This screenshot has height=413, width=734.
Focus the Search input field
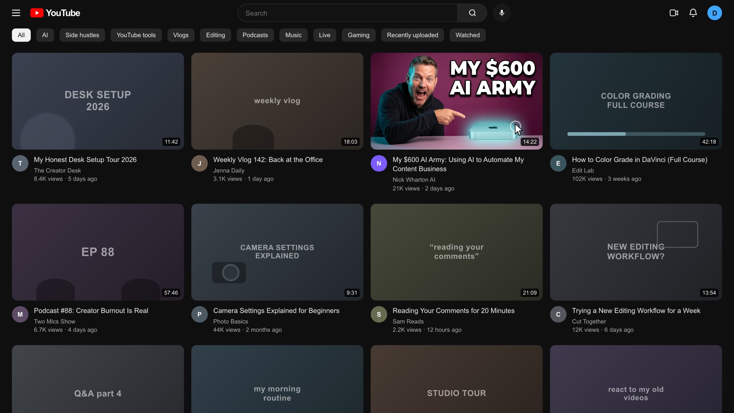click(x=348, y=13)
